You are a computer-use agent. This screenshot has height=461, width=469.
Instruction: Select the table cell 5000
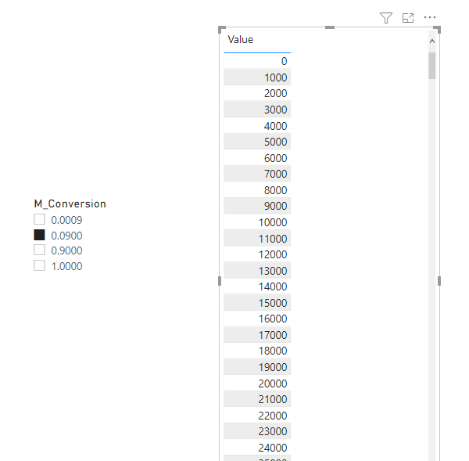tap(257, 142)
